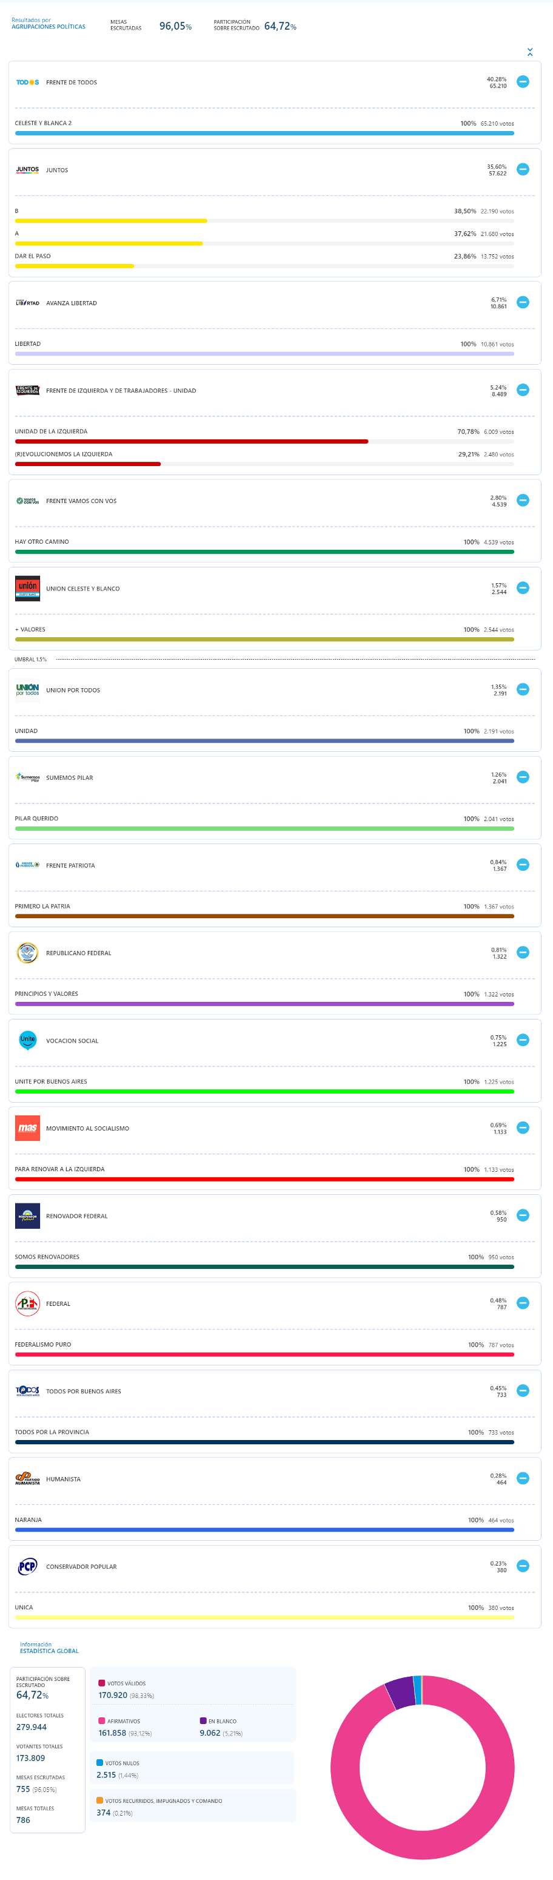This screenshot has width=553, height=1880.
Task: Click the Partido Humanista logo
Action: click(27, 1479)
